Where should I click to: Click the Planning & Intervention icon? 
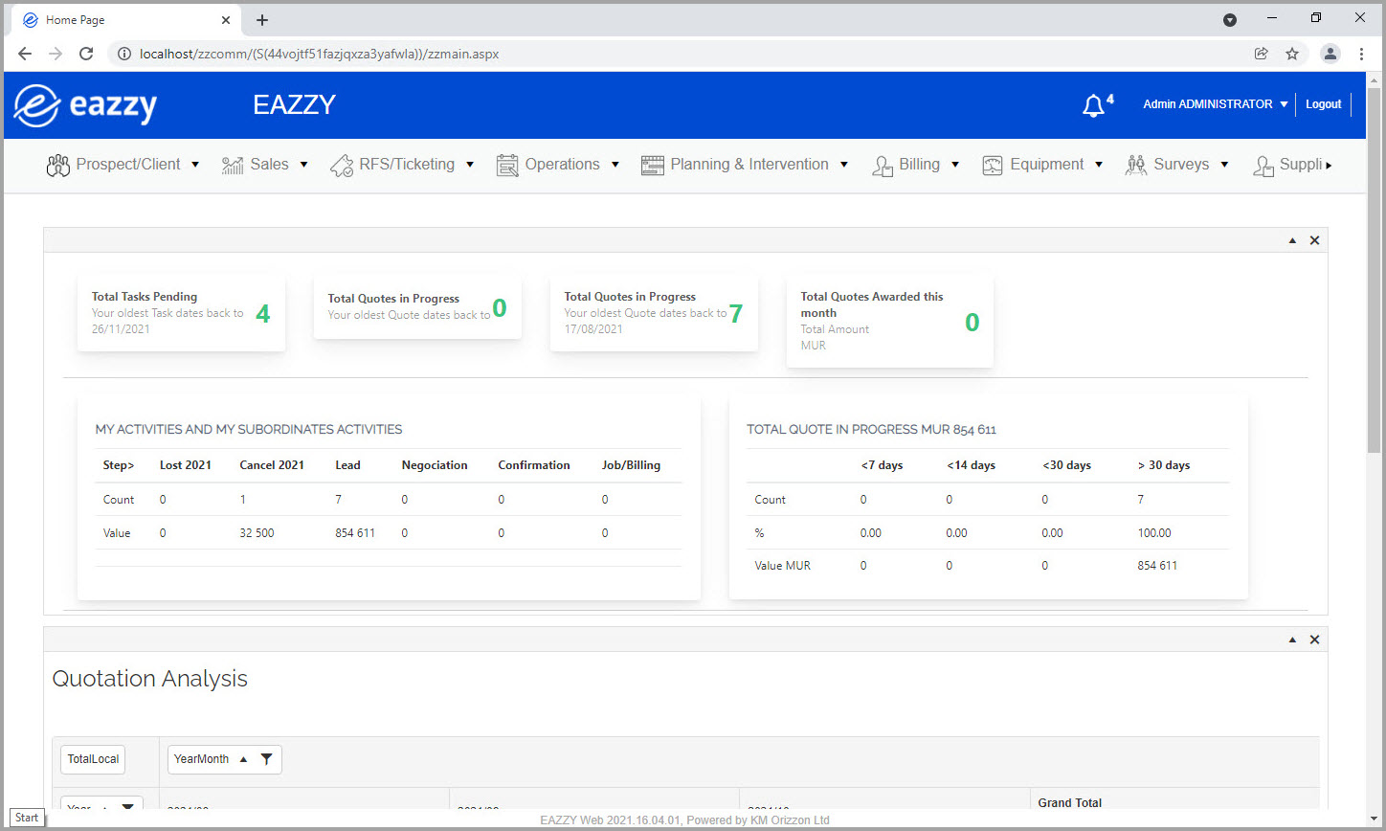pos(653,166)
